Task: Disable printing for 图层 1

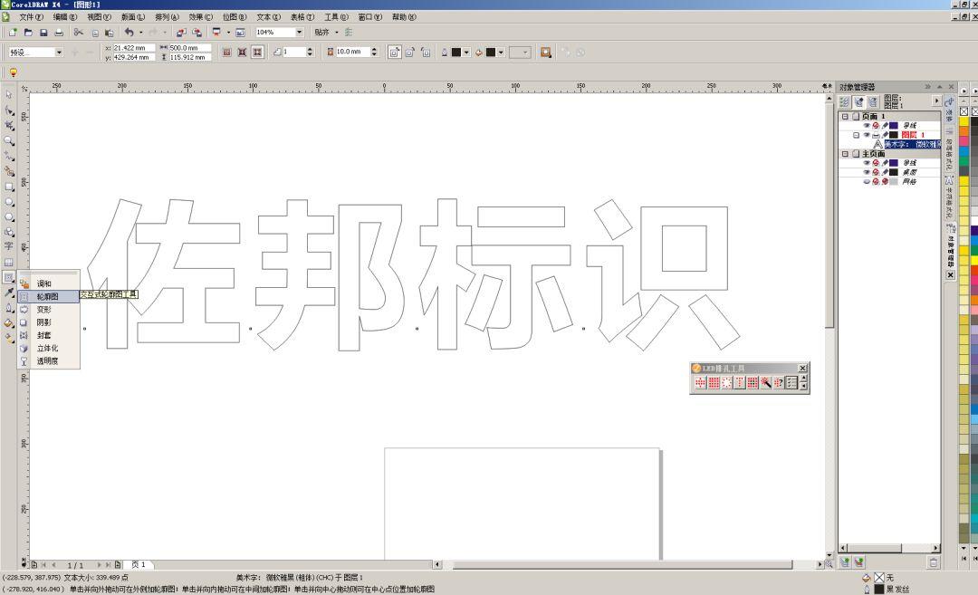Action: 875,135
